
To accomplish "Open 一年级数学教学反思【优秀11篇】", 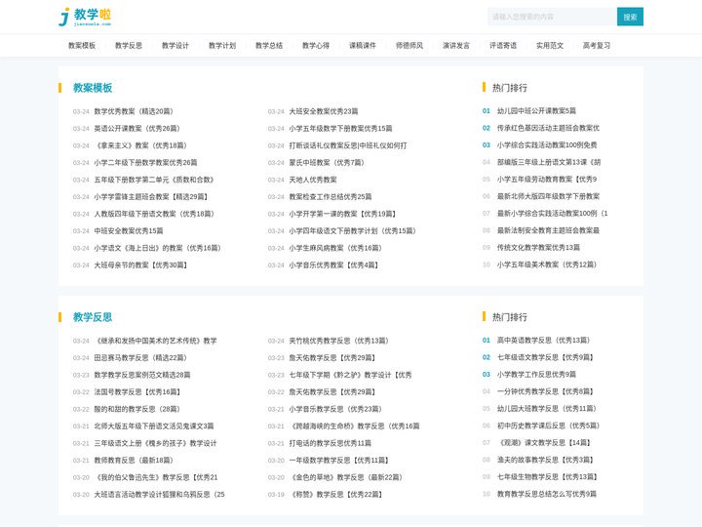I will tap(338, 461).
